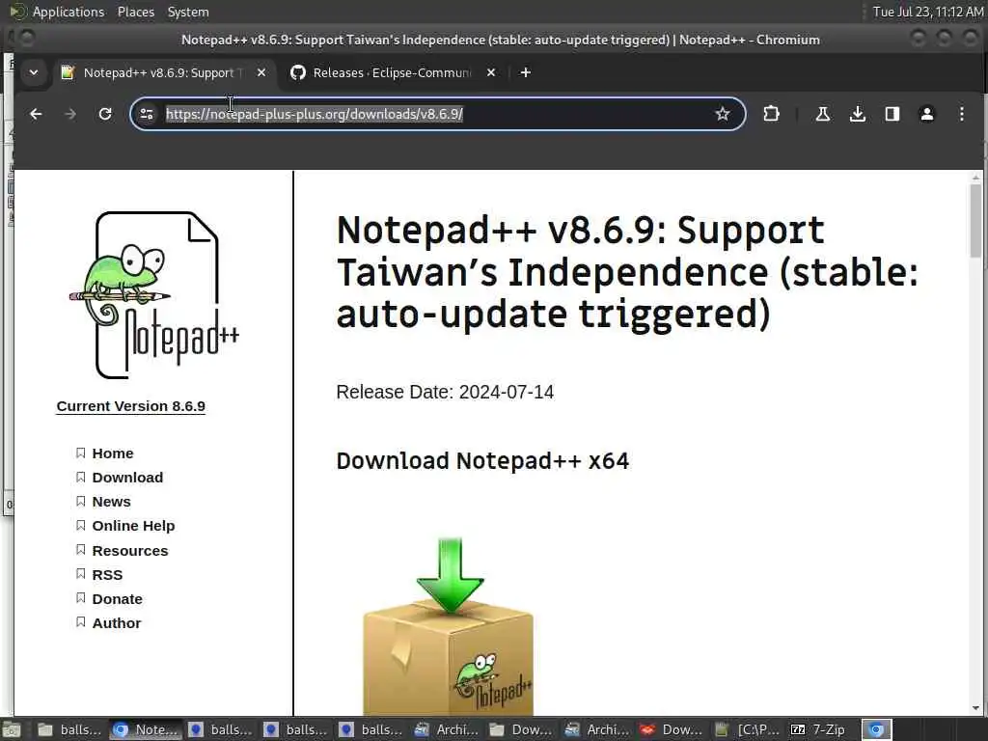Close the Notepad++ v8.6.9 tab
The image size is (988, 741).
coord(261,72)
